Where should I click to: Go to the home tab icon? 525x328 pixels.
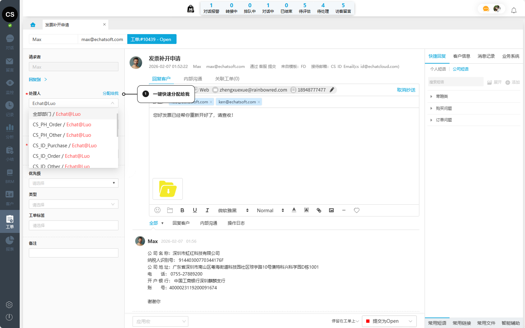point(33,25)
